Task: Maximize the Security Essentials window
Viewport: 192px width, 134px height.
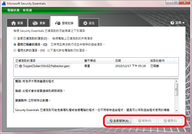Action: (x=176, y=3)
